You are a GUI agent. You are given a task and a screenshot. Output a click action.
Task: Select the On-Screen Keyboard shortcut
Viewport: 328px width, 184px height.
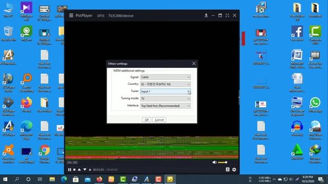pos(297,107)
